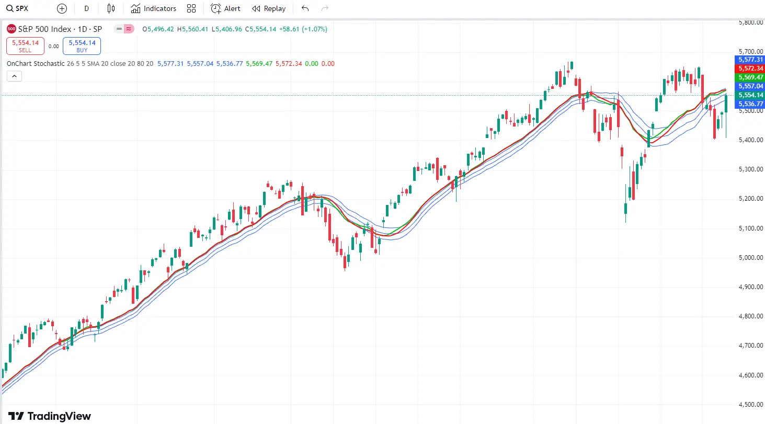Collapse the indicator legend chevron
Viewport: 765px width, 424px height.
(x=14, y=76)
